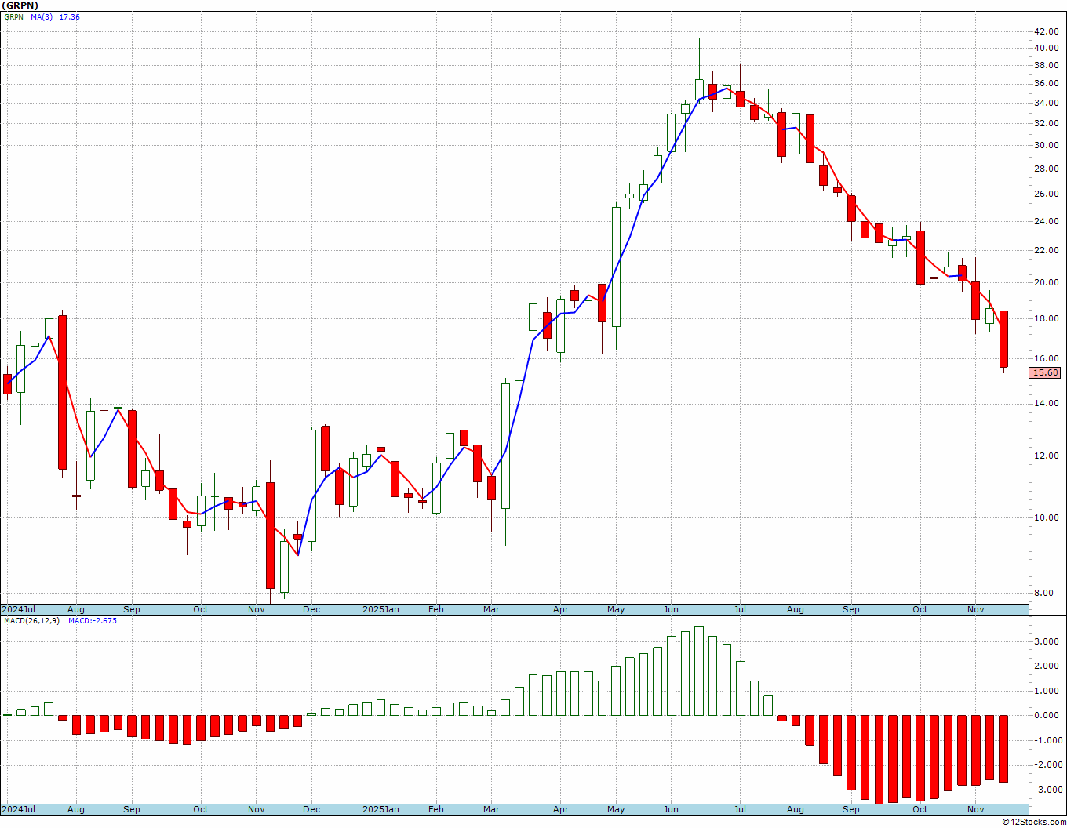Screen dimensions: 1067x828
Task: Select Dec on the MACD panel time axis
Action: (311, 809)
